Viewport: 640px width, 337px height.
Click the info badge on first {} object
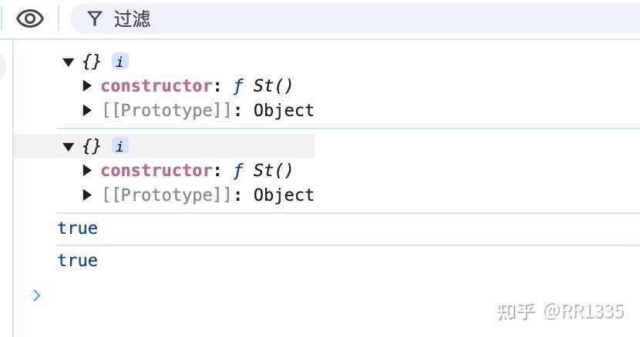pos(120,62)
